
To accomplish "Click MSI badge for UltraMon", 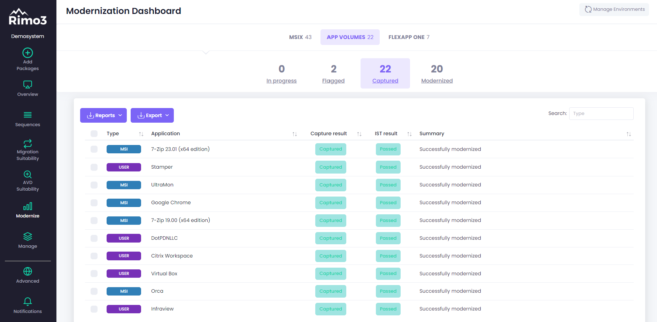I will (124, 185).
